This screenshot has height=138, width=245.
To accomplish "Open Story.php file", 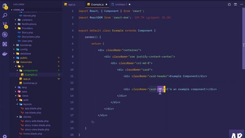I will point(27,33).
